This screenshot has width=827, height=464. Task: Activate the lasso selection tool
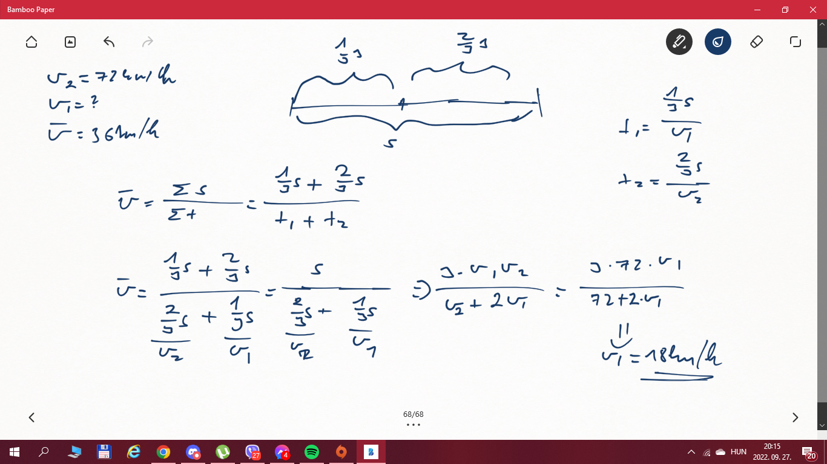[795, 42]
